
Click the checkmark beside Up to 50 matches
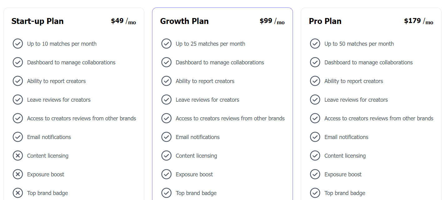tap(315, 44)
